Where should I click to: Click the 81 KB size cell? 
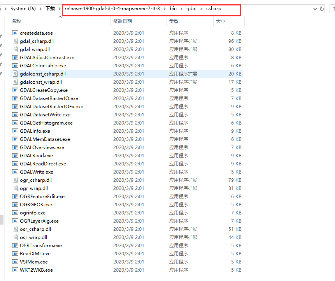coord(235,188)
